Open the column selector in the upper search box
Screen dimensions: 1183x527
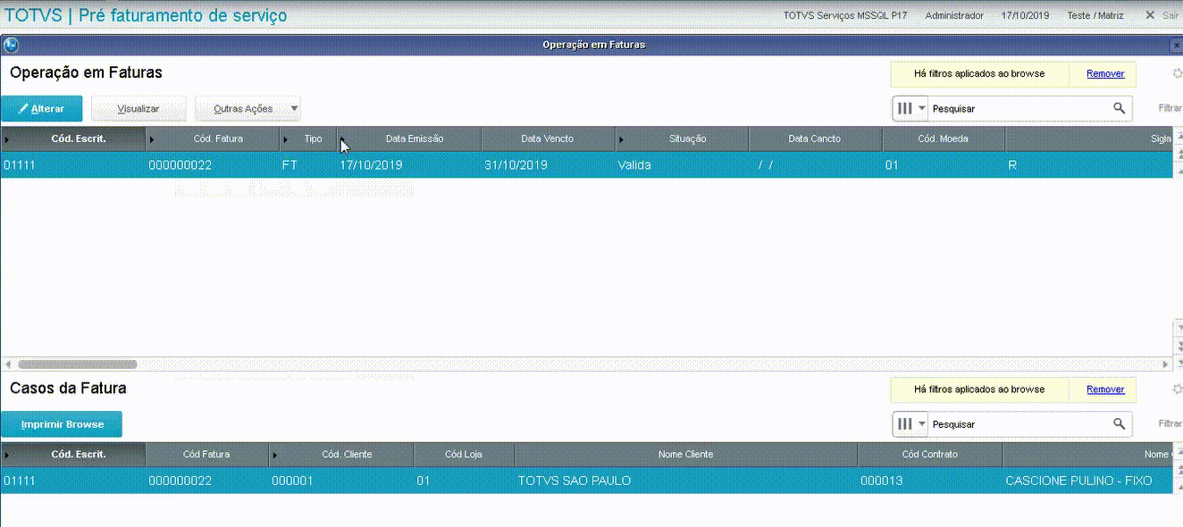[911, 108]
